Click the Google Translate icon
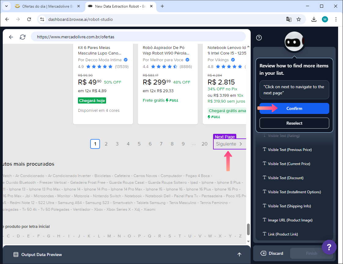Screen dimensions: 343x264 289,19
